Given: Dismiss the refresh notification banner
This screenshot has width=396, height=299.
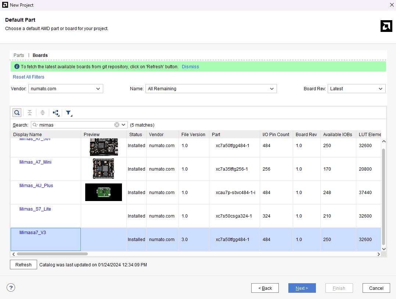Looking at the screenshot, I should point(190,67).
